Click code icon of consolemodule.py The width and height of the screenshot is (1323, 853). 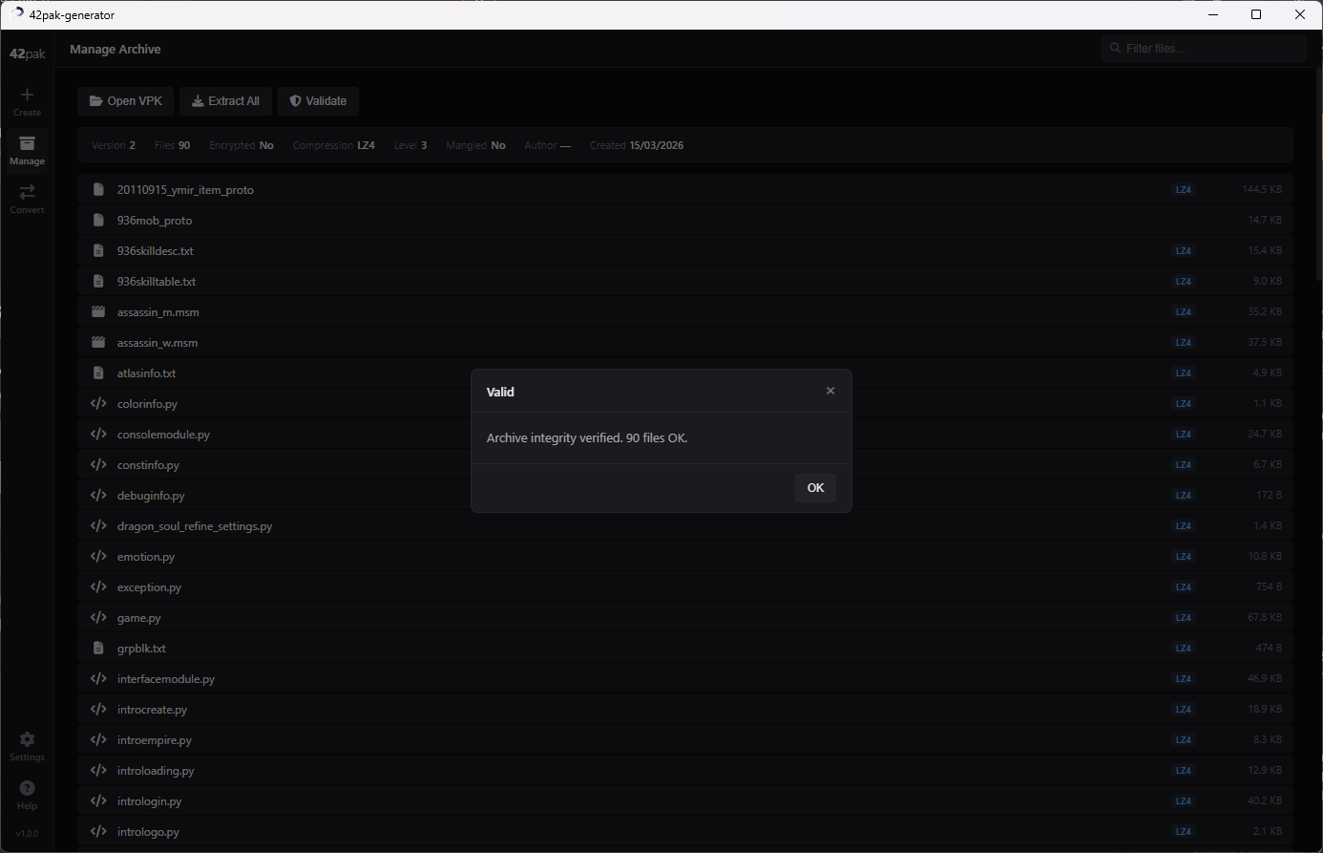click(x=98, y=435)
